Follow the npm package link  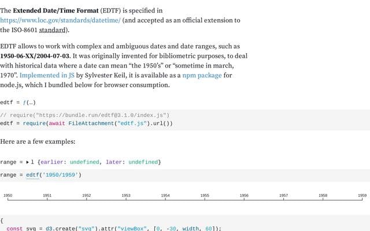pyautogui.click(x=202, y=76)
